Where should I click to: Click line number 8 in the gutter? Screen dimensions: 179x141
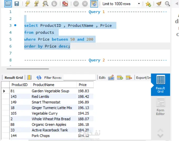click(x=10, y=60)
